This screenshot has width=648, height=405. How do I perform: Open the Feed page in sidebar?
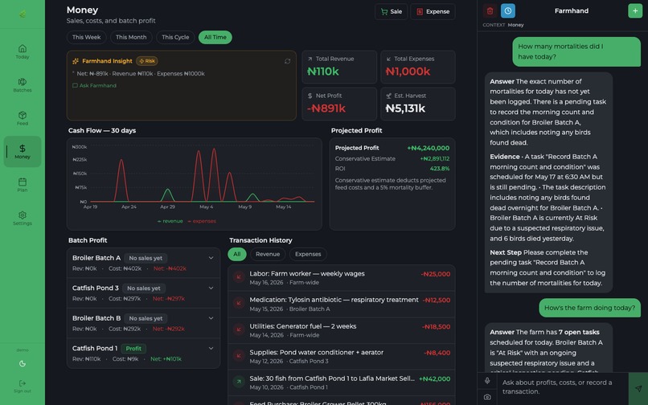point(23,118)
